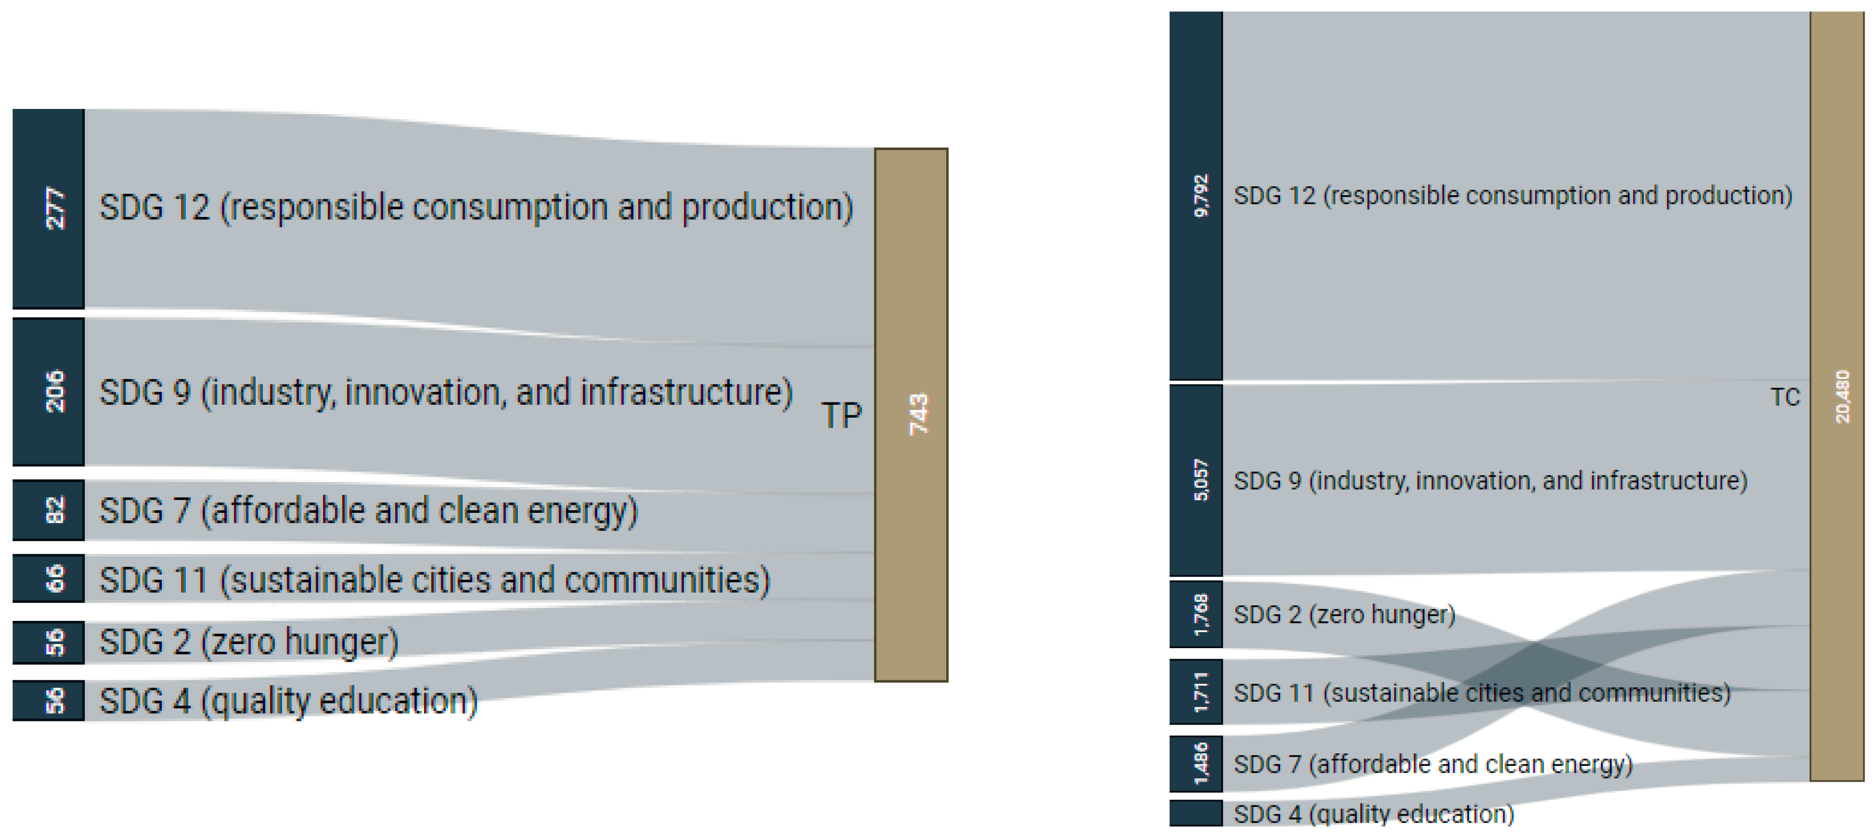Image resolution: width=1874 pixels, height=835 pixels.
Task: Click the 206 node for SDG 9
Action: pyautogui.click(x=48, y=391)
